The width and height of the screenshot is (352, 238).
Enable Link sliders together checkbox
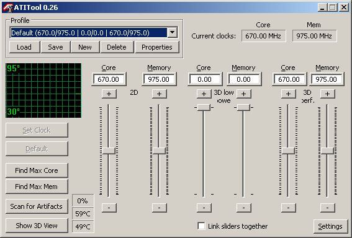pyautogui.click(x=201, y=226)
